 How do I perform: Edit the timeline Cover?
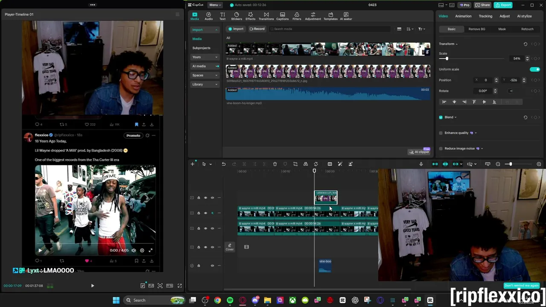point(229,247)
